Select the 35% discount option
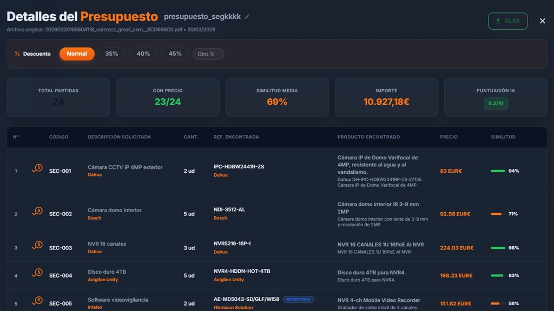Screen dimensions: 554x311 111,53
